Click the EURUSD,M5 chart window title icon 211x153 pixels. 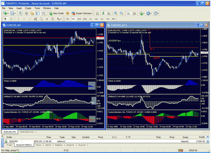4,25
